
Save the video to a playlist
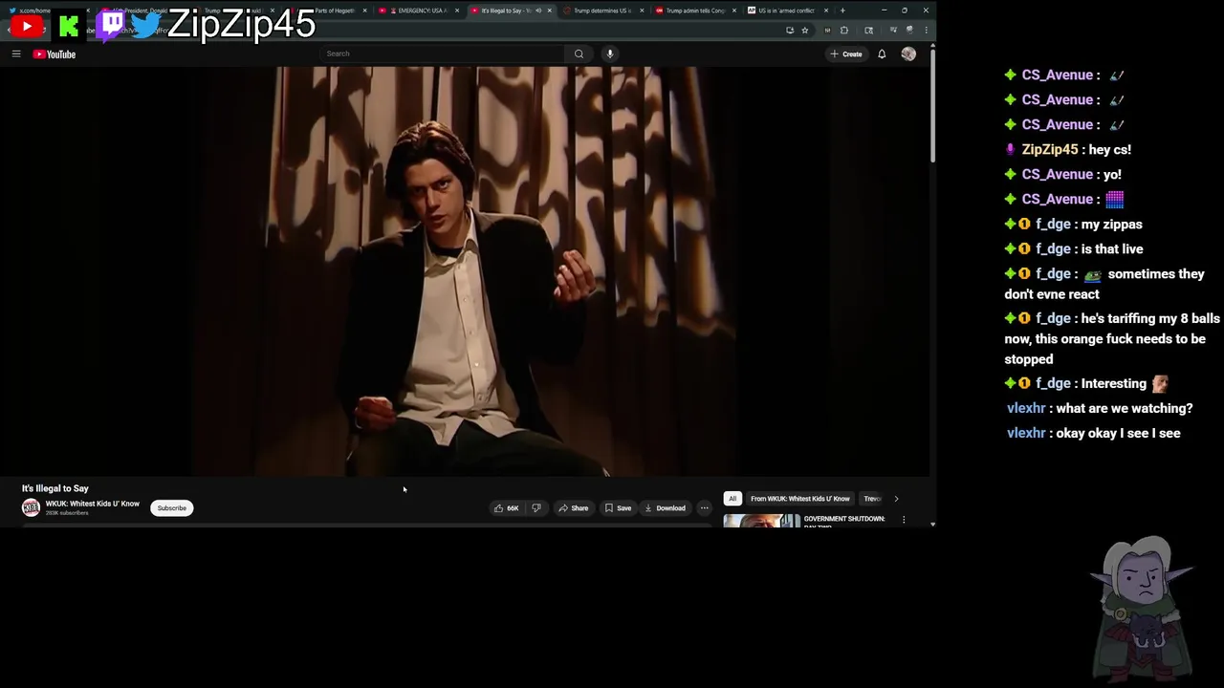coord(618,508)
